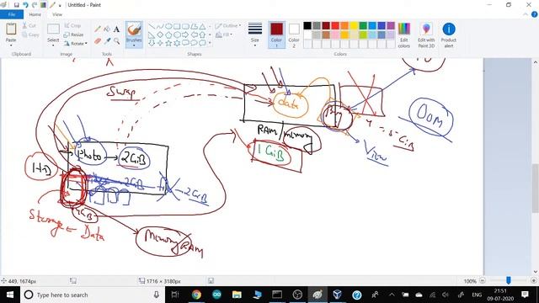Select the Pencil tool

98,29
